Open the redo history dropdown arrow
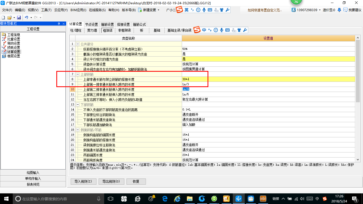This screenshot has height=204, width=363. pyautogui.click(x=40, y=18)
